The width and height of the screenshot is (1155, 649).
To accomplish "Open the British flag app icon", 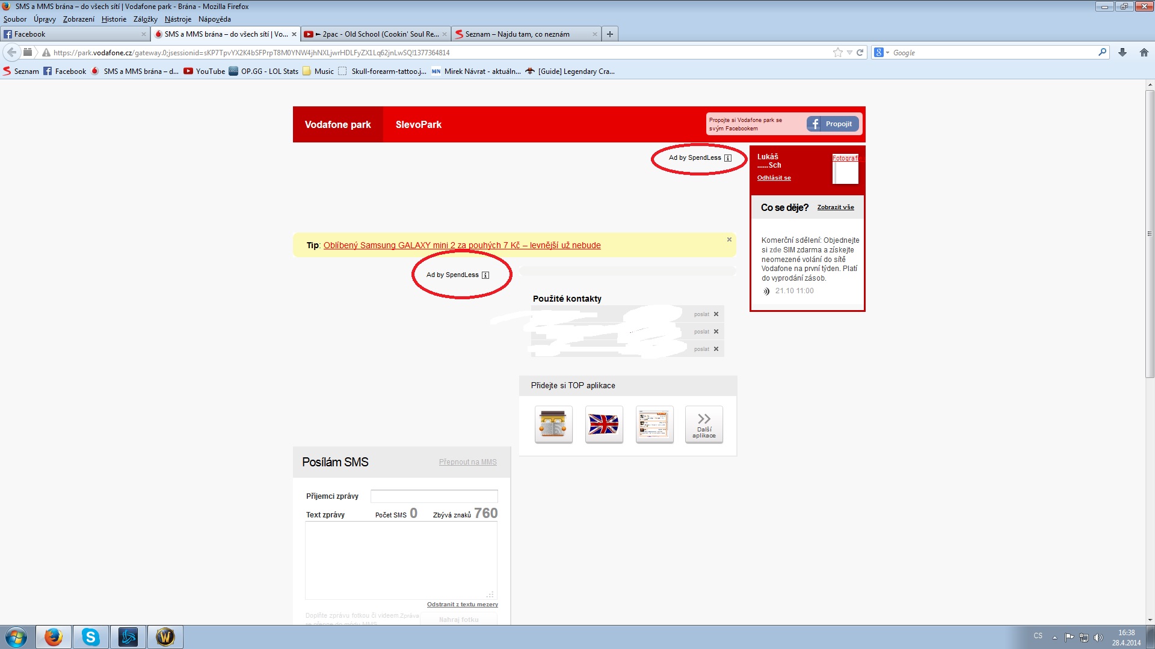I will [x=604, y=424].
